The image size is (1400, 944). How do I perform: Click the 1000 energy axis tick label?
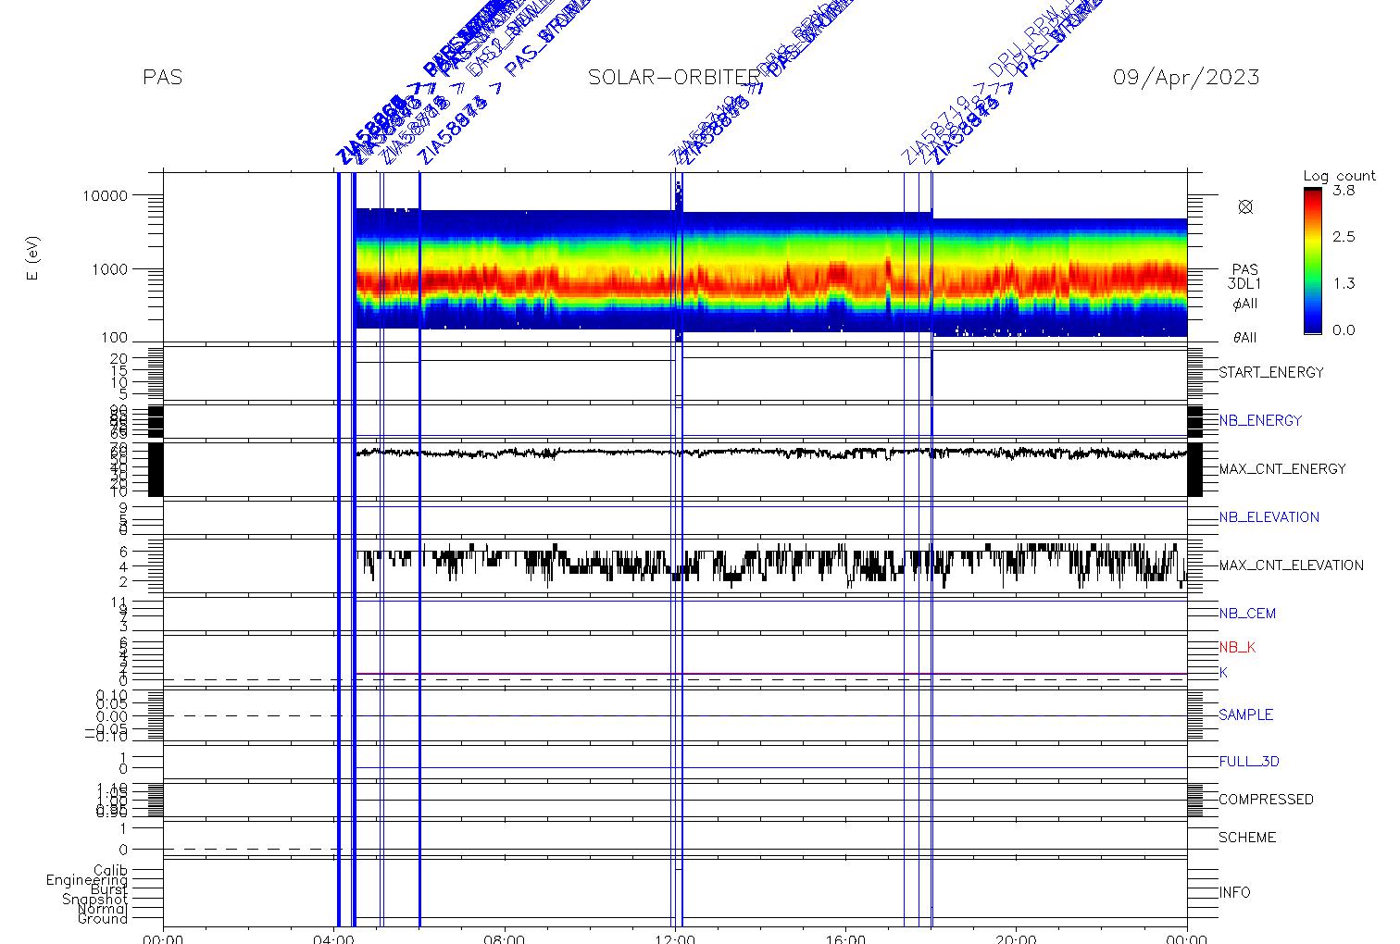tap(109, 269)
